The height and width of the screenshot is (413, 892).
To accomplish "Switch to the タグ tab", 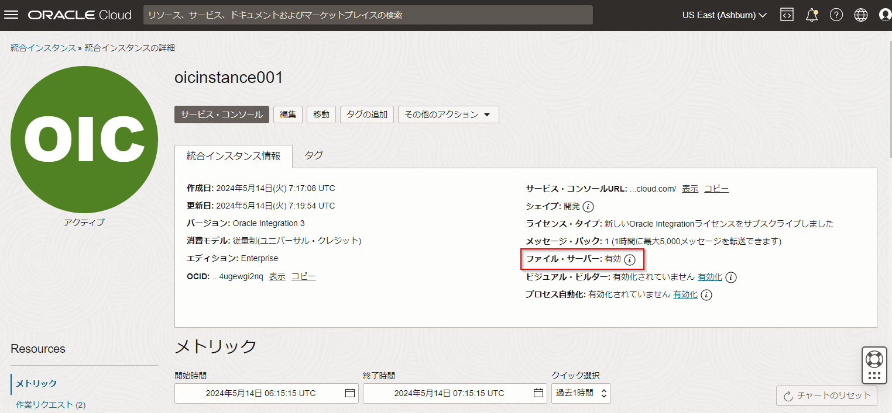I will pos(314,155).
